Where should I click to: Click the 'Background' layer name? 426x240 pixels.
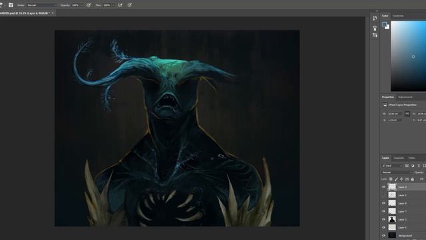click(x=405, y=235)
